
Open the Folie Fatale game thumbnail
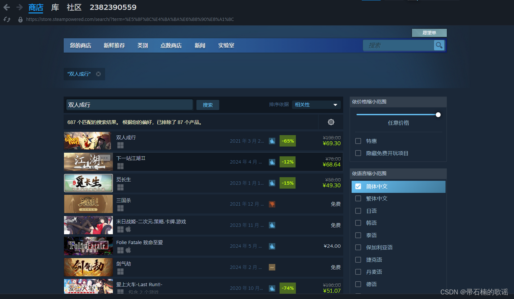point(88,246)
